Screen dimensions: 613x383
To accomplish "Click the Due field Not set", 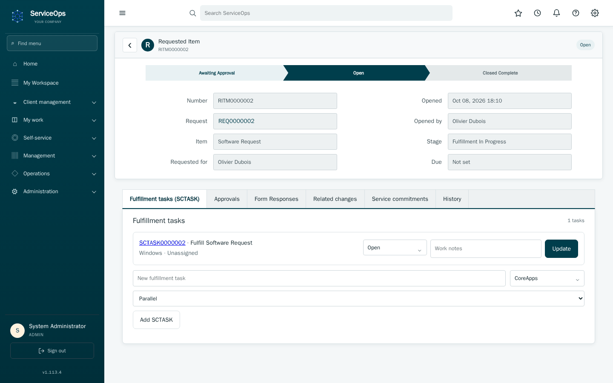I will click(x=510, y=162).
